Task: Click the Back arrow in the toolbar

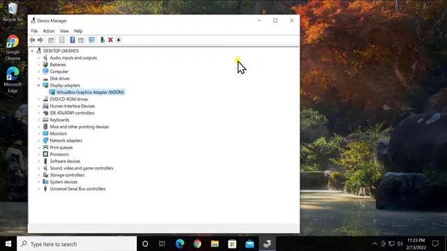Action: (32, 40)
